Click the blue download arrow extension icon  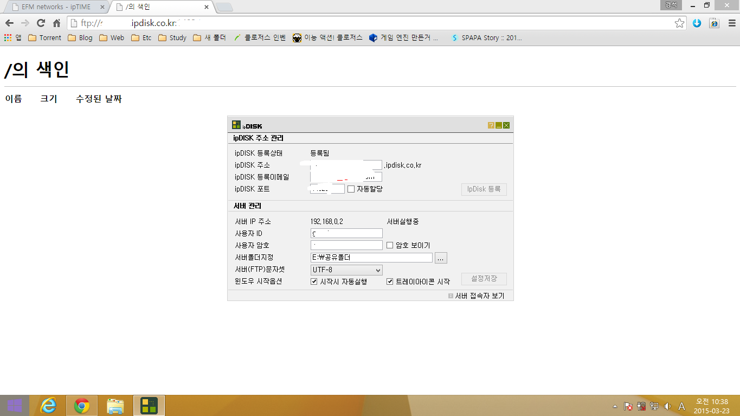click(x=697, y=23)
